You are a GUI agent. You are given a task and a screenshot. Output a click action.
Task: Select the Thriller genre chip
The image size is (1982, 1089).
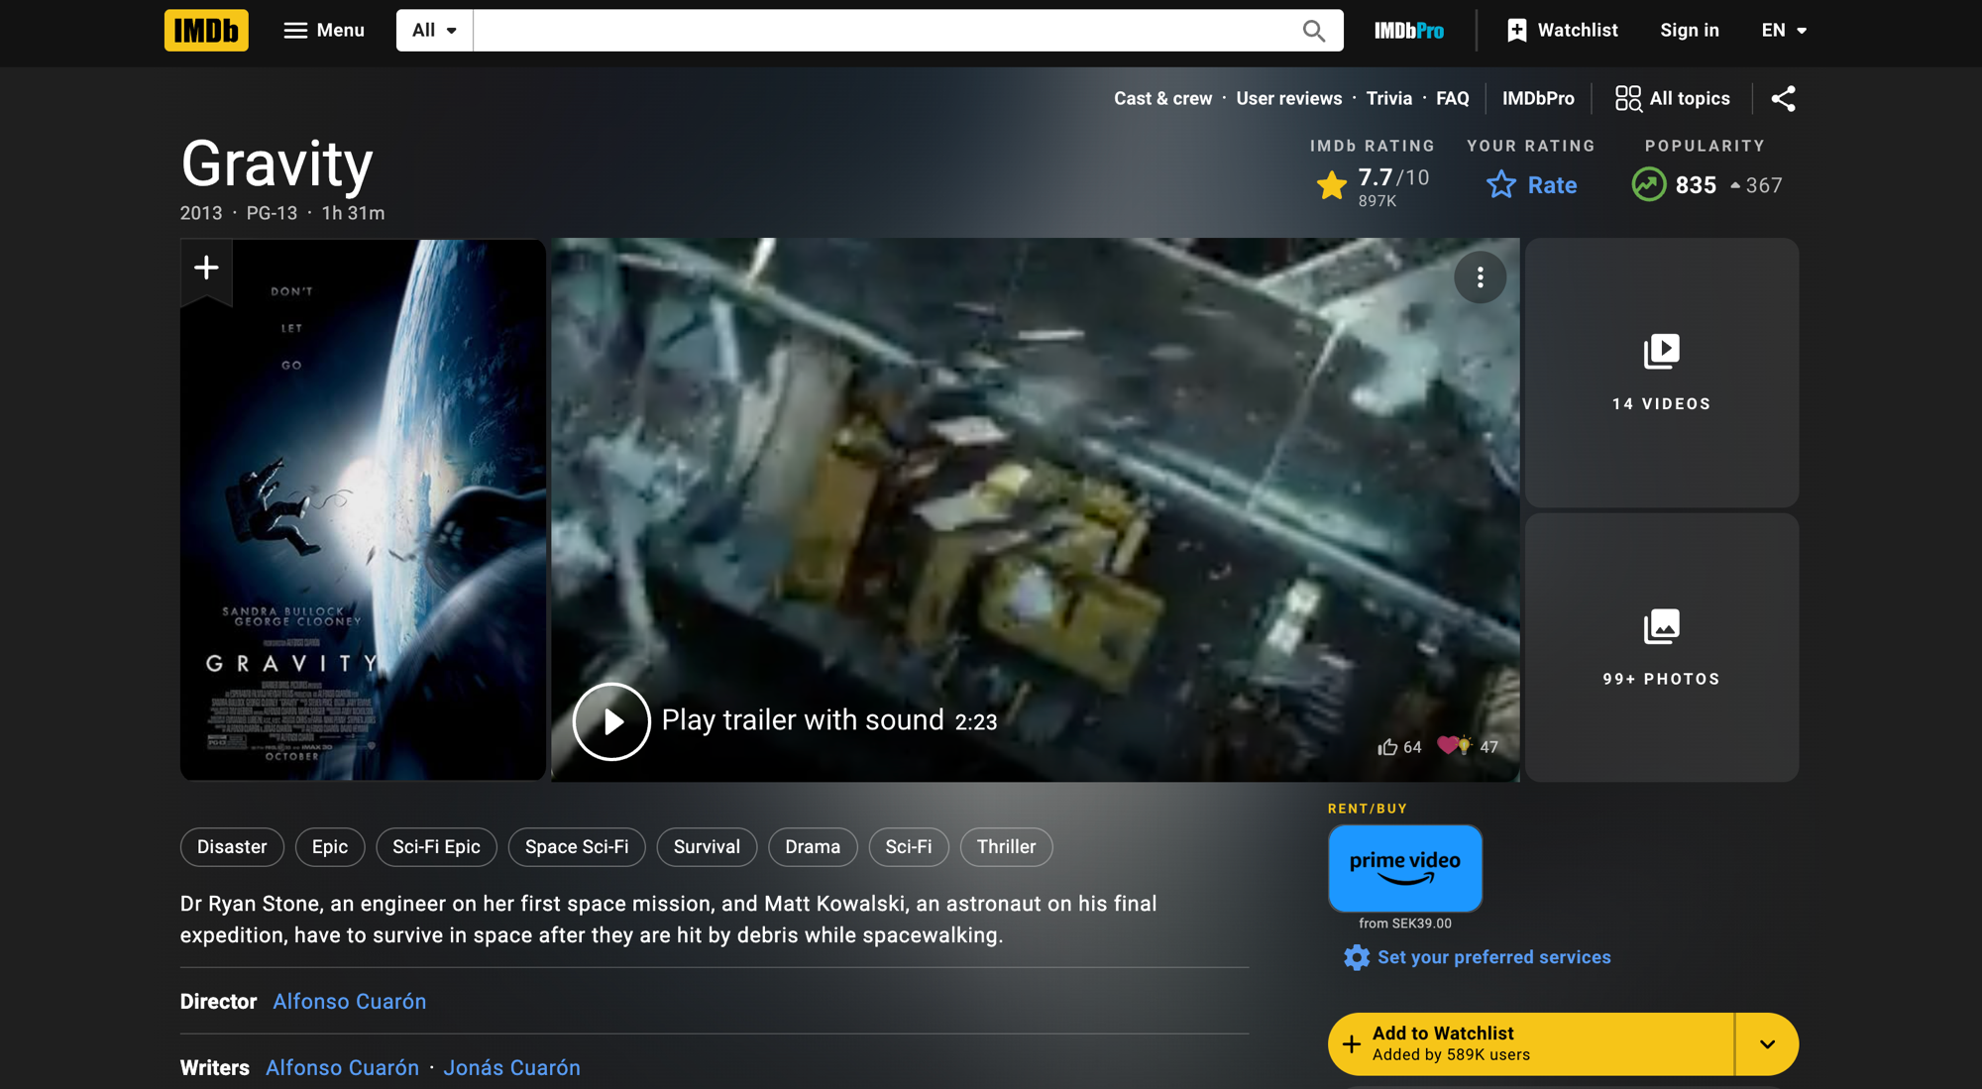[x=1006, y=847]
